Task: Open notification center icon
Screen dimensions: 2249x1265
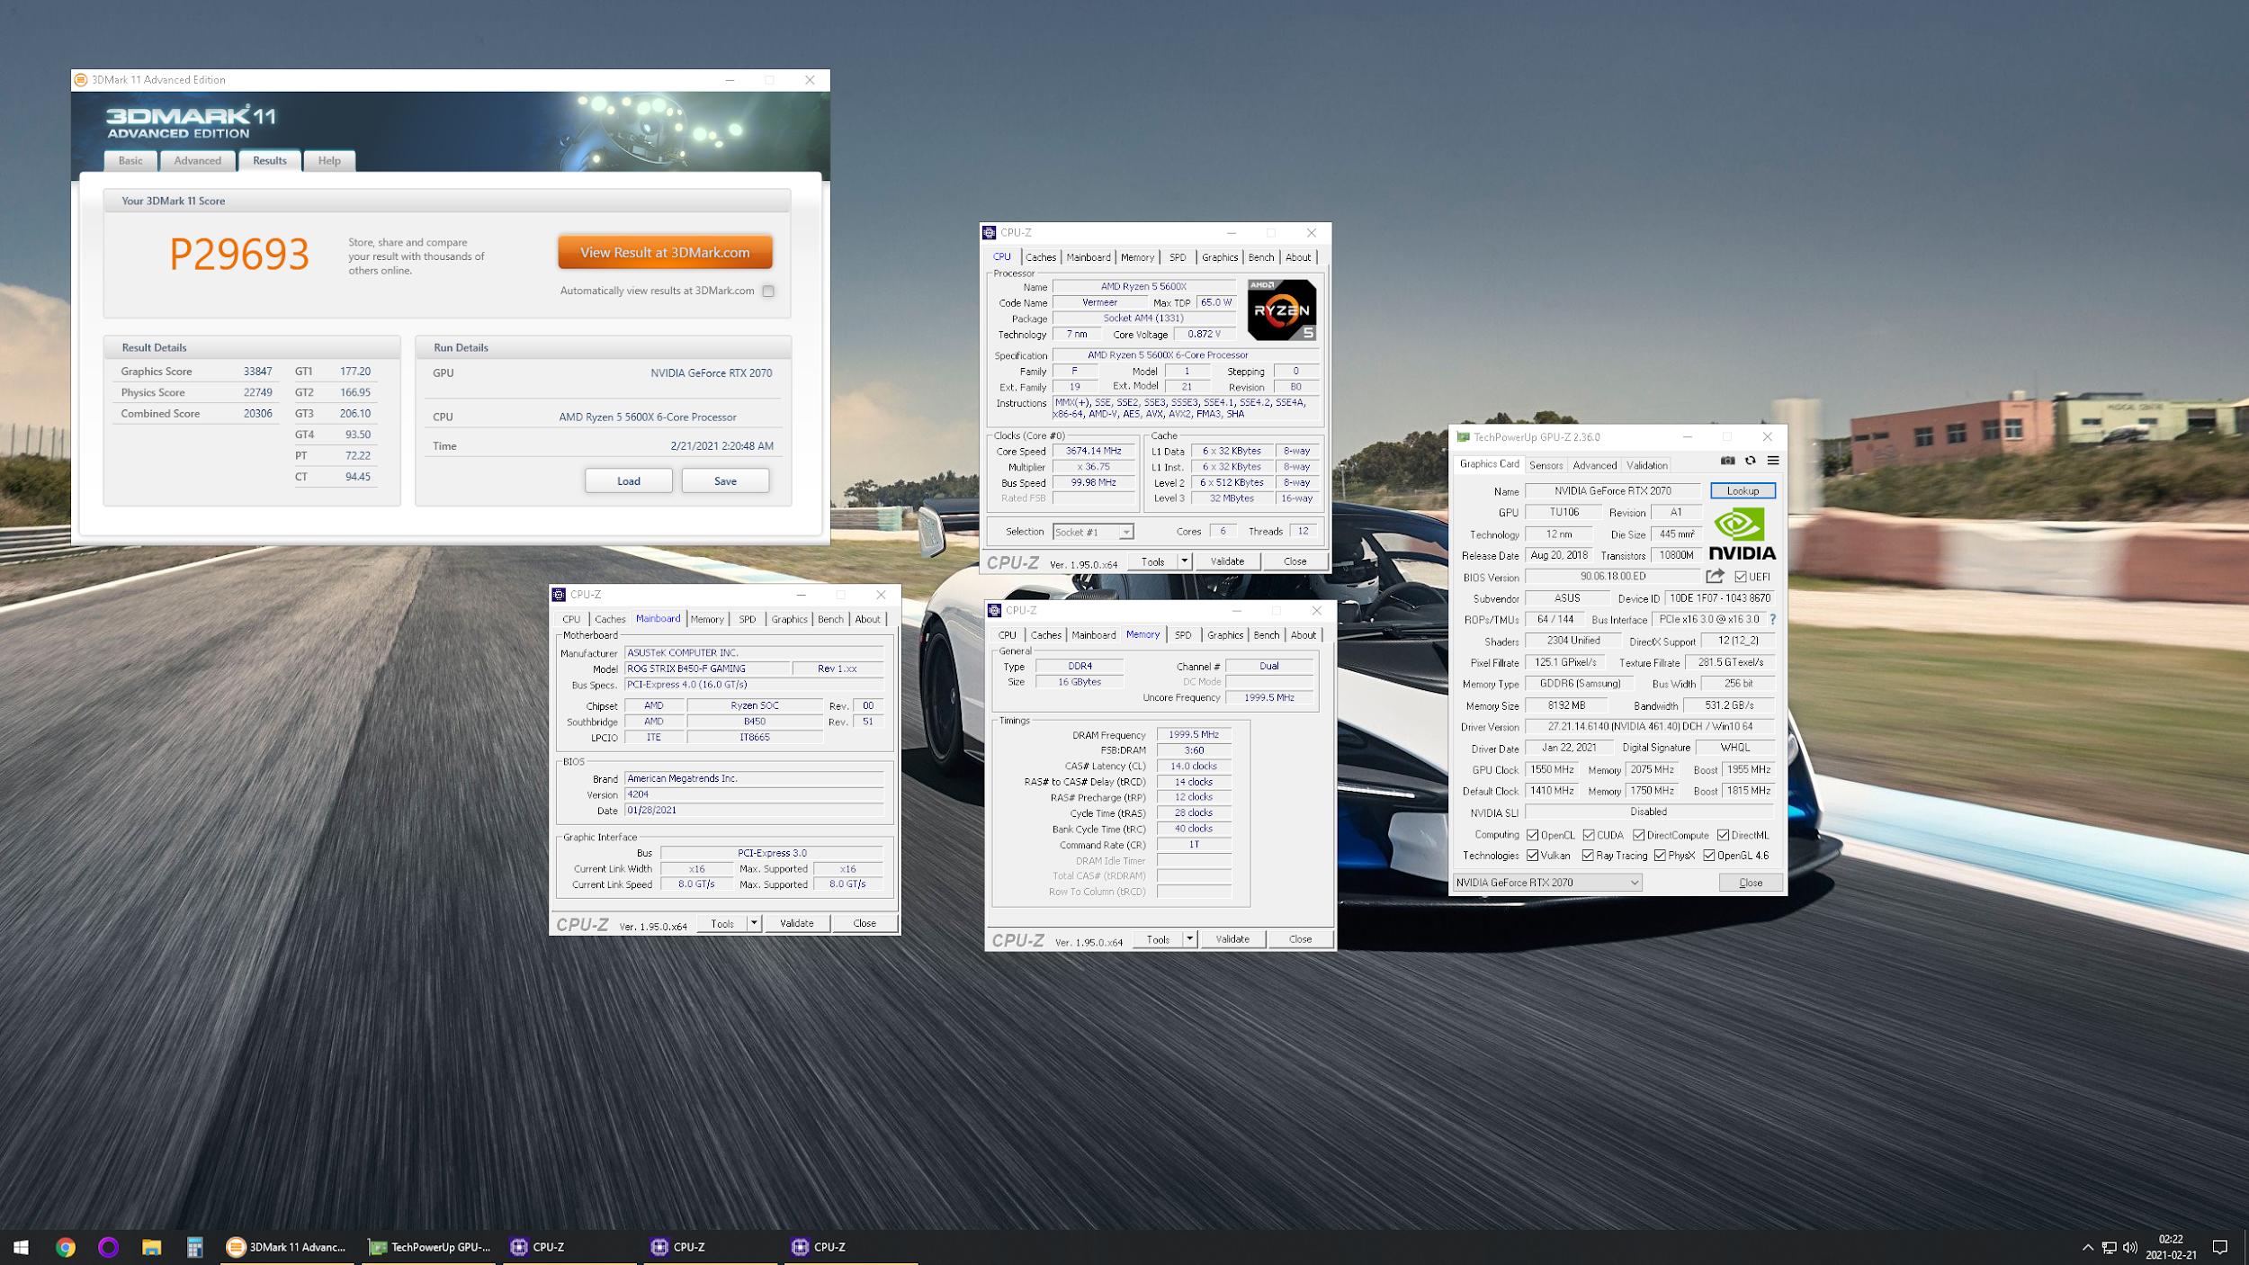Action: (x=2220, y=1247)
